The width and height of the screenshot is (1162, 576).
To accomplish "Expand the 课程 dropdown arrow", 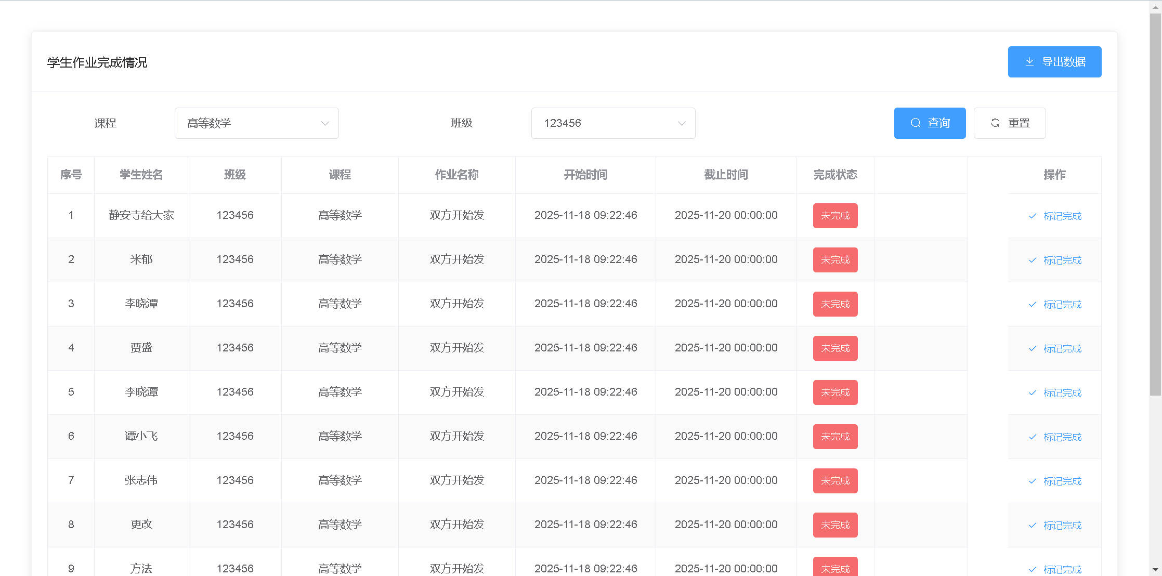I will [x=325, y=123].
